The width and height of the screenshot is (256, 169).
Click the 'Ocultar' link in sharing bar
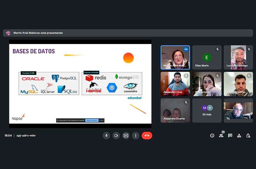click(x=101, y=120)
